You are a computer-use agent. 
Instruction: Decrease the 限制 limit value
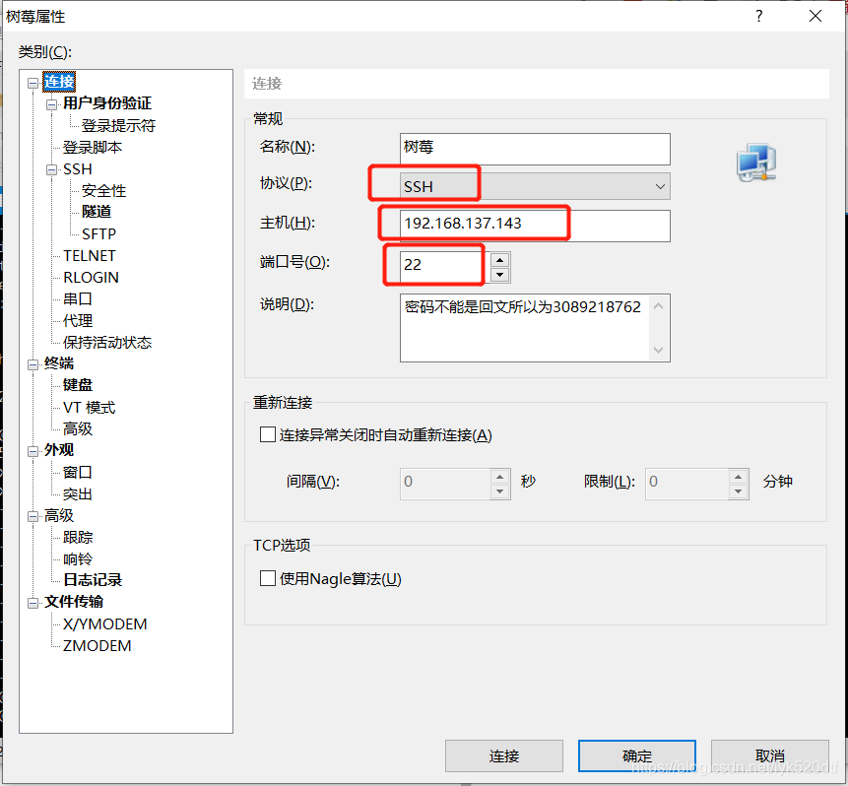739,491
